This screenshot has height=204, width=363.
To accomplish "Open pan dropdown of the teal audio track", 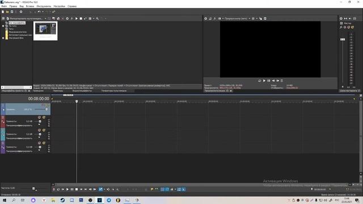I will (x=39, y=137).
